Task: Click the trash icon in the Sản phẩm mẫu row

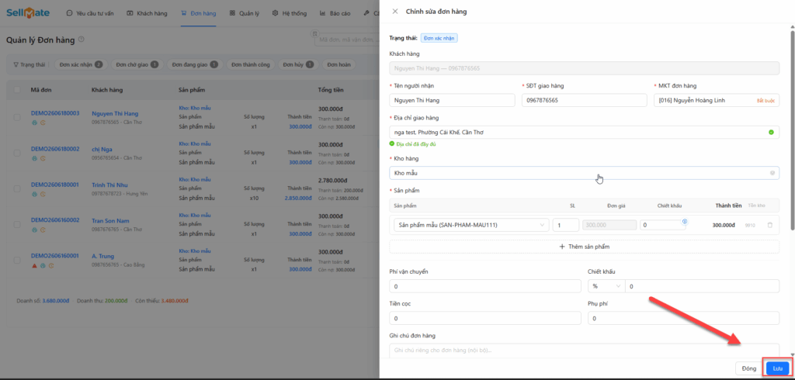Action: (769, 225)
